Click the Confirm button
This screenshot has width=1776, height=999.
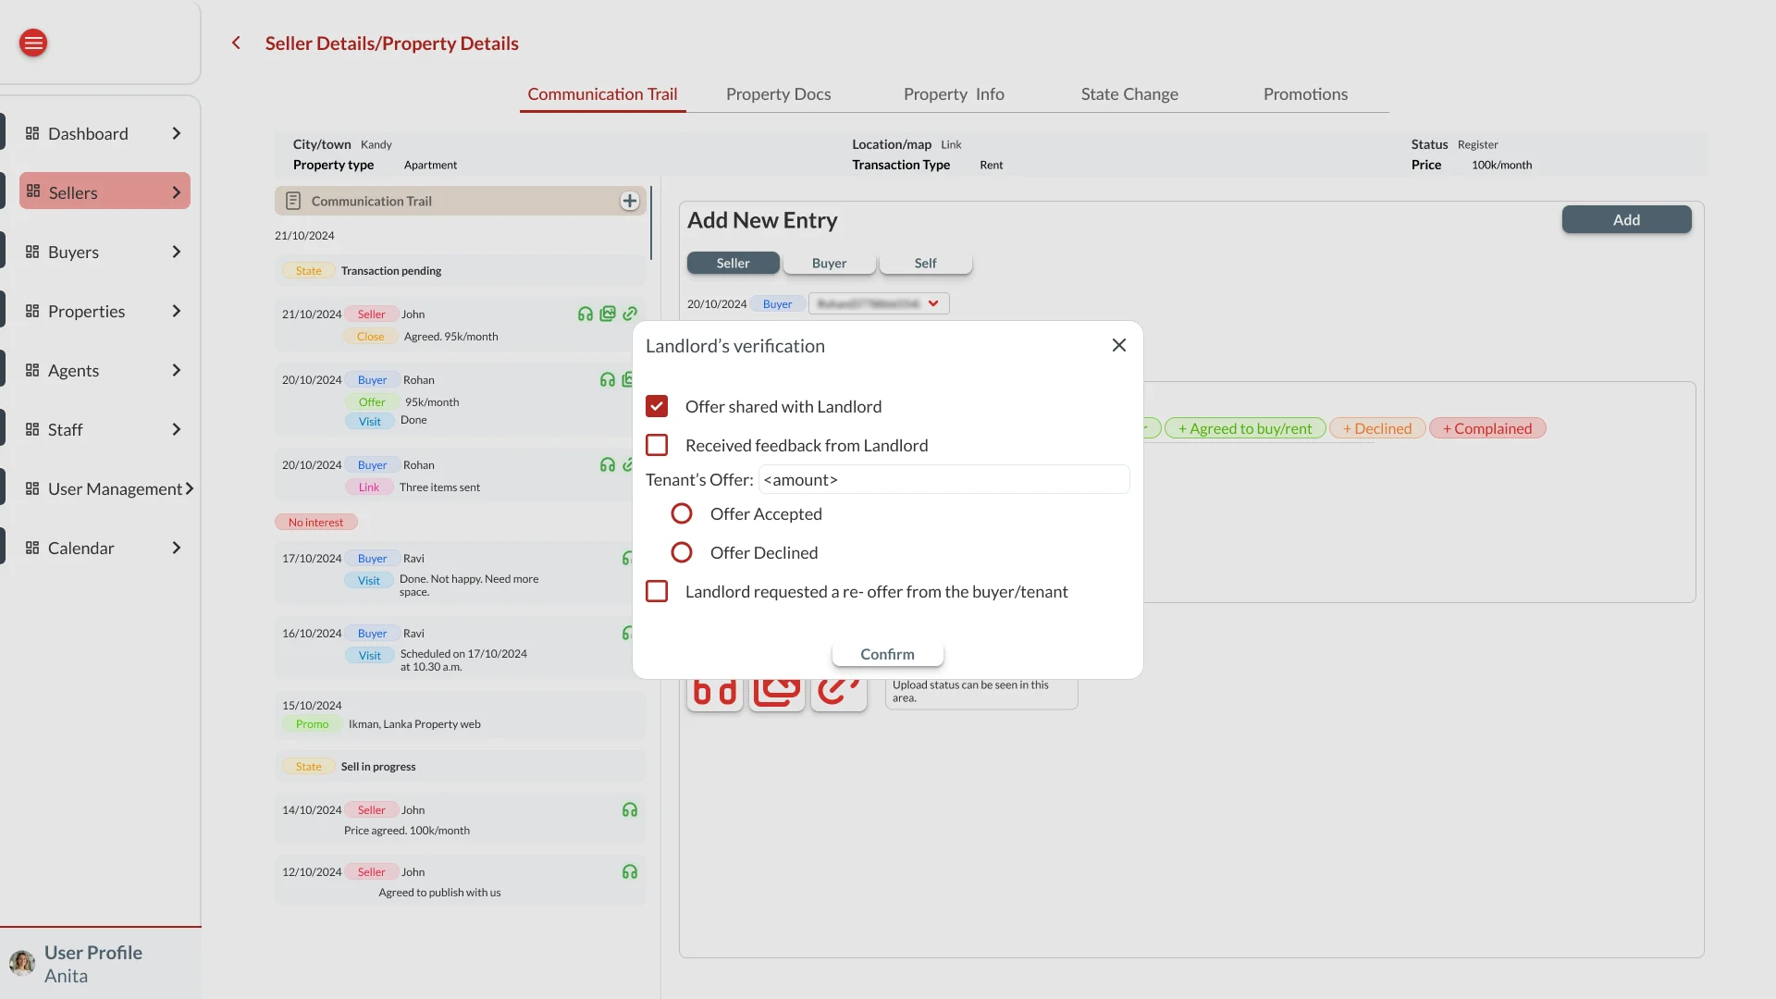(x=888, y=654)
